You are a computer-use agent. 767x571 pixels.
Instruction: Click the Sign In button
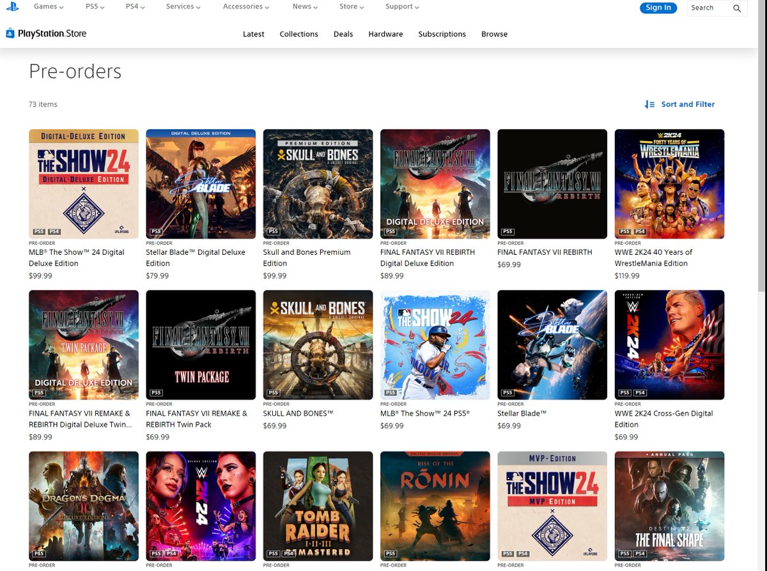click(x=658, y=8)
